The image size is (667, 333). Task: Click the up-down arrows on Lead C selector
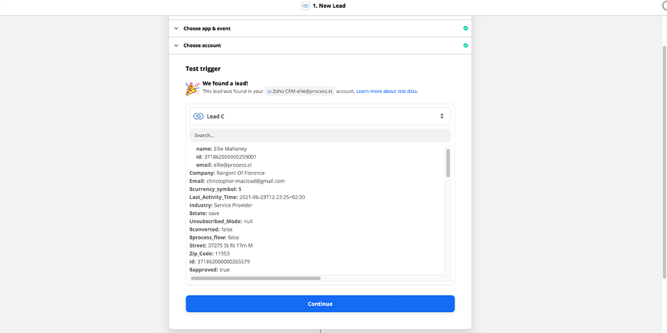coord(442,116)
